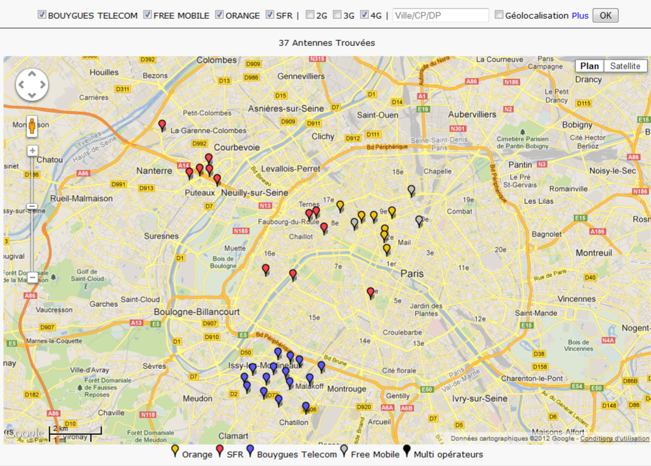
Task: Click the map zoom slider handle
Action: [32, 206]
